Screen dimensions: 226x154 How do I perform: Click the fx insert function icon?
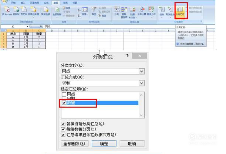41,26
